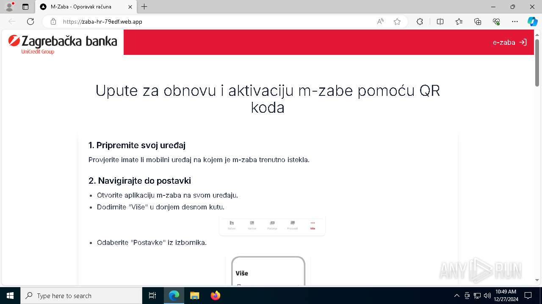Click the page vertical scrollbar thumb
The width and height of the screenshot is (542, 304).
[x=537, y=62]
